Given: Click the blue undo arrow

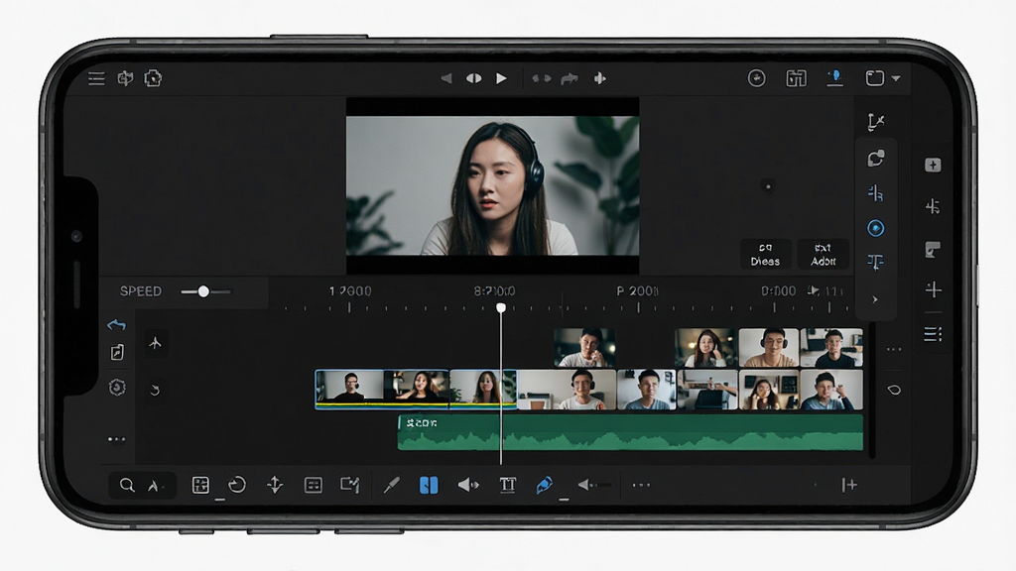Looking at the screenshot, I should click(x=117, y=324).
